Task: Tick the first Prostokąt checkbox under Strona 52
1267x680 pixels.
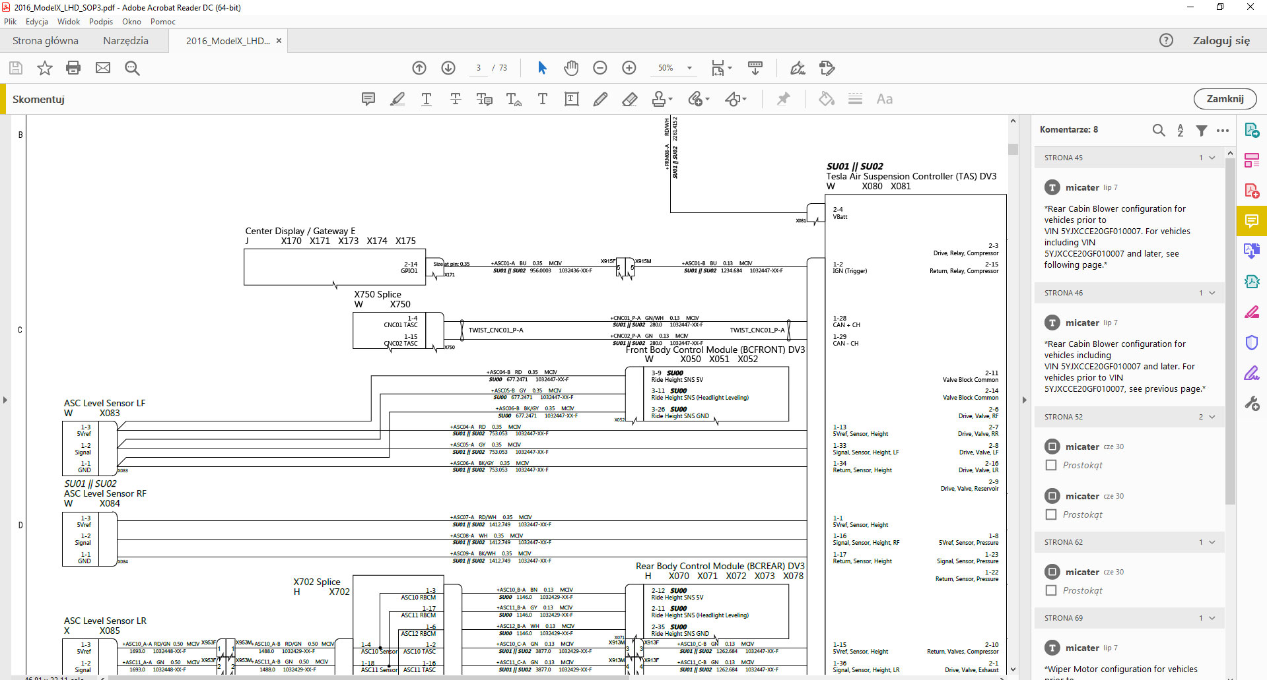Action: 1051,465
